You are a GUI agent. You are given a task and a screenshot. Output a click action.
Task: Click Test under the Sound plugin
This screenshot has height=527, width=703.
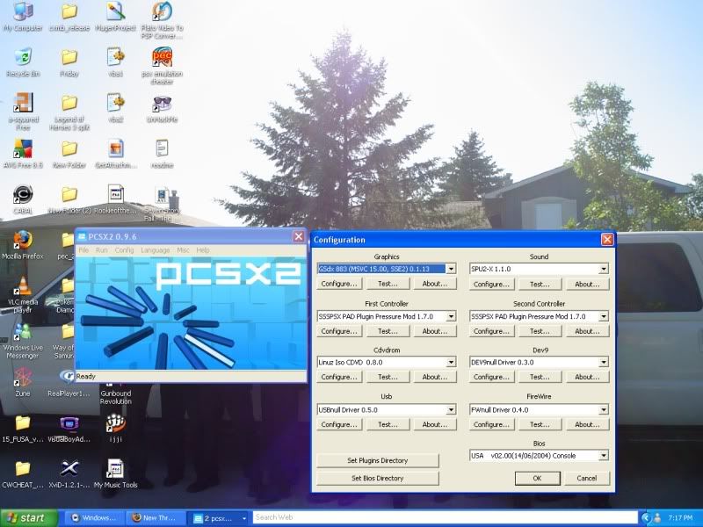point(540,284)
